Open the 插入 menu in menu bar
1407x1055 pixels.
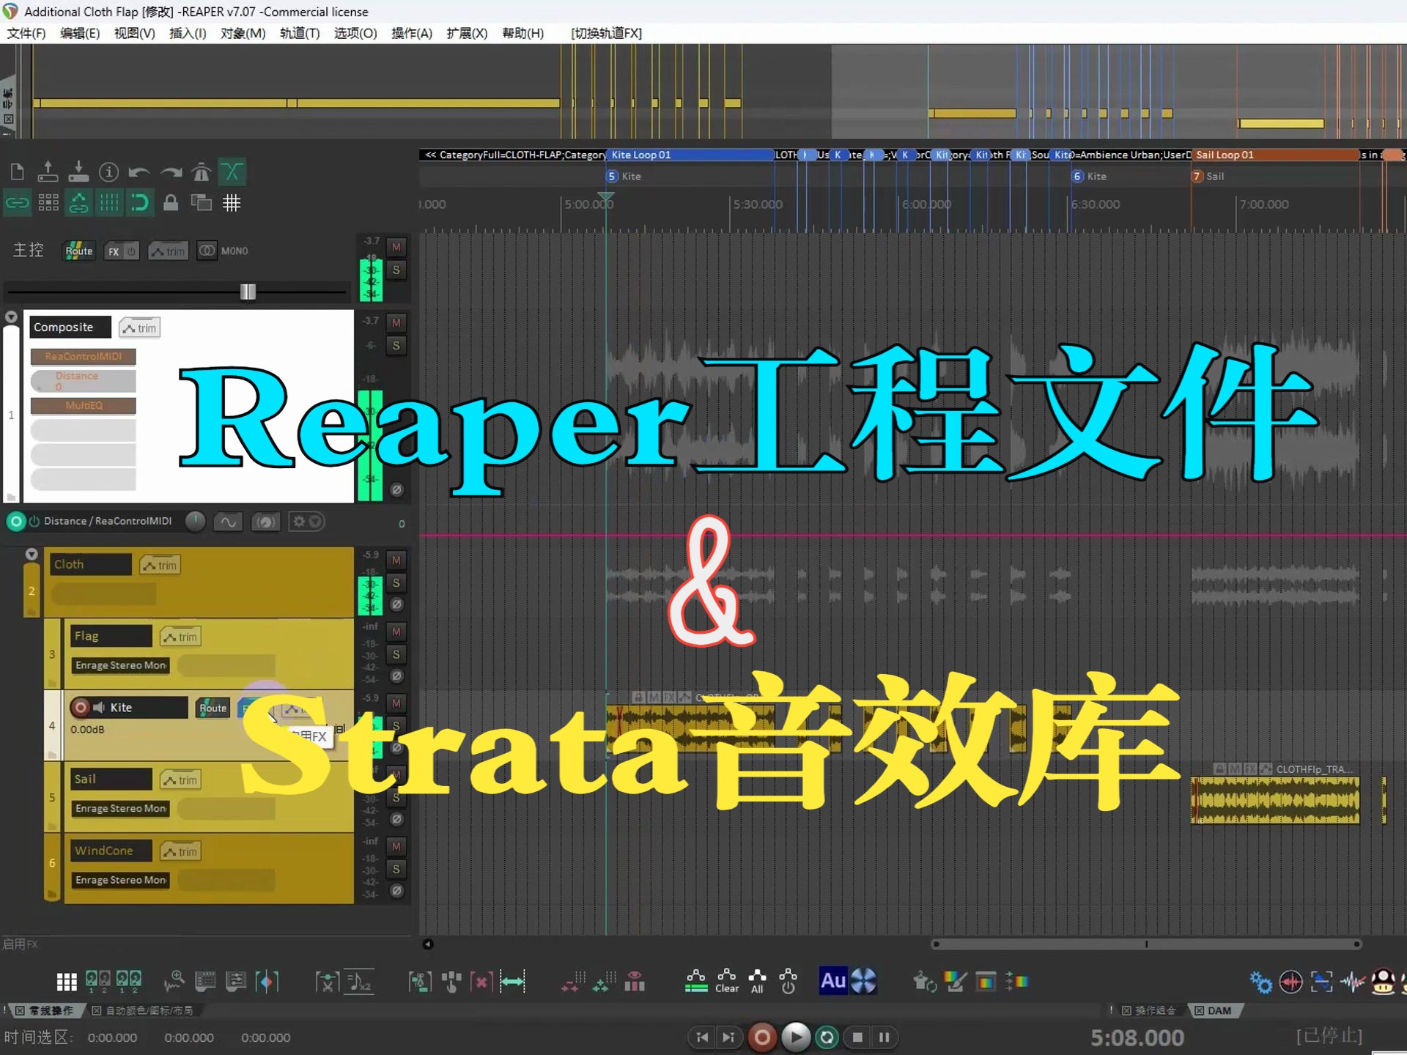point(186,33)
